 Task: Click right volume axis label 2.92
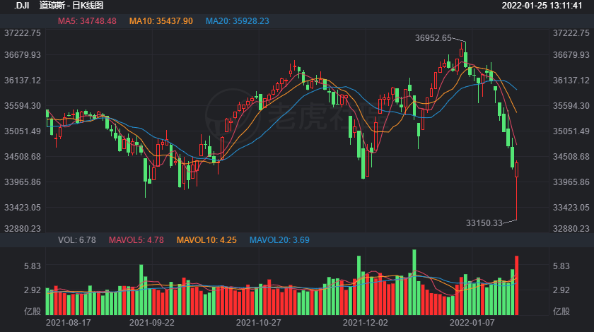(x=561, y=290)
